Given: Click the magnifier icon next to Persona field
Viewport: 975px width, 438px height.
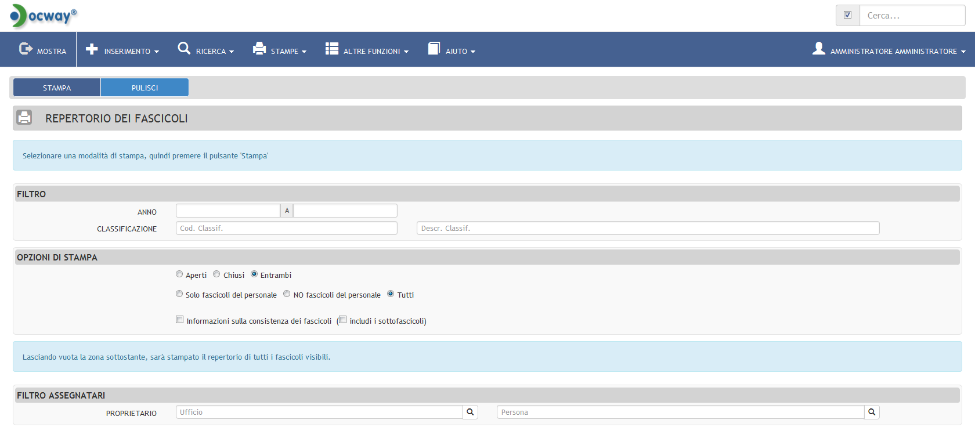Looking at the screenshot, I should pyautogui.click(x=872, y=412).
